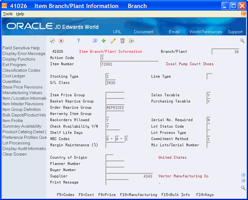Click the Country of Origin field
248x200 pixels.
110,157
